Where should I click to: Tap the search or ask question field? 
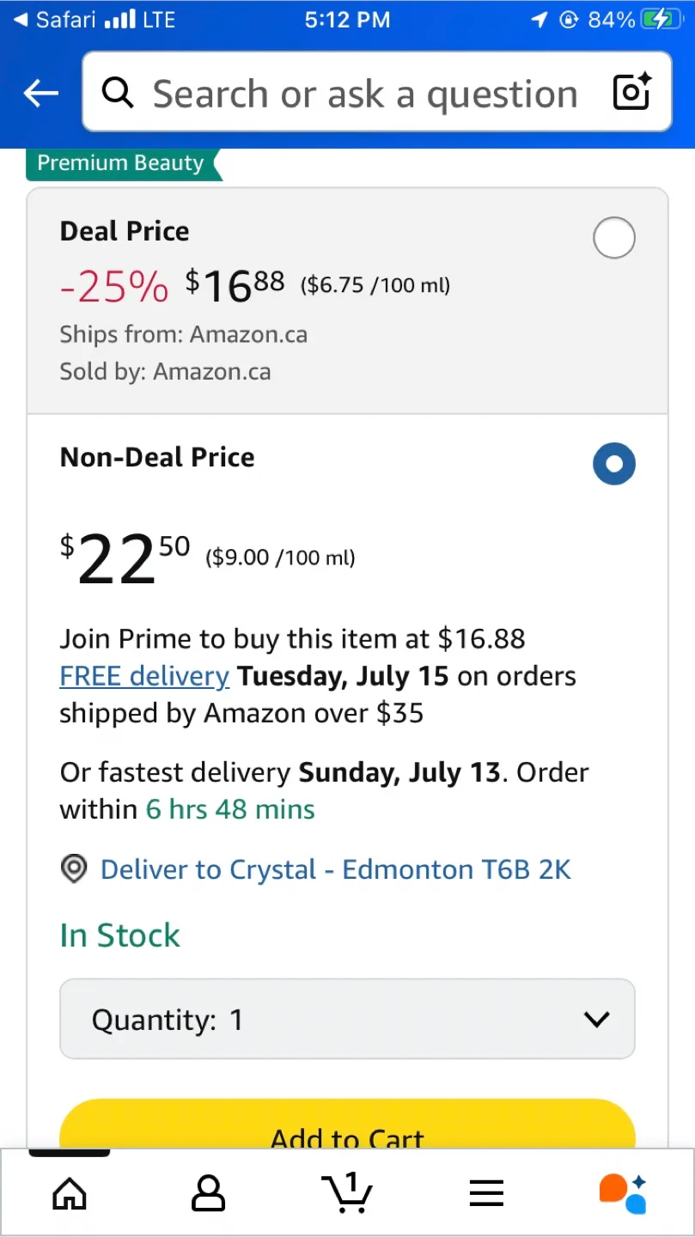(365, 93)
